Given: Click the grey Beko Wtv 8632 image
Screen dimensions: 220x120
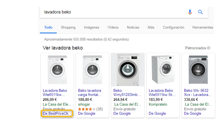Looking at the screenshot, I should coord(198,70).
